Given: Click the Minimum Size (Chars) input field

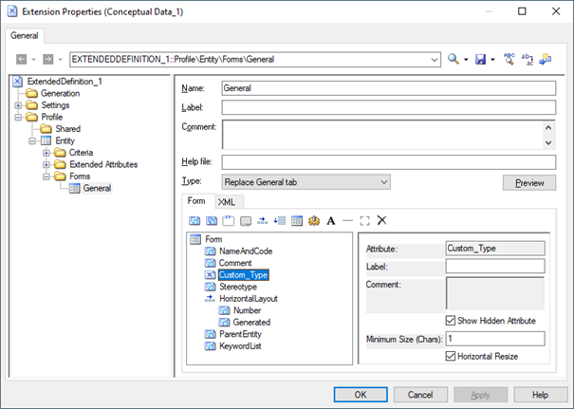Looking at the screenshot, I should [x=494, y=339].
